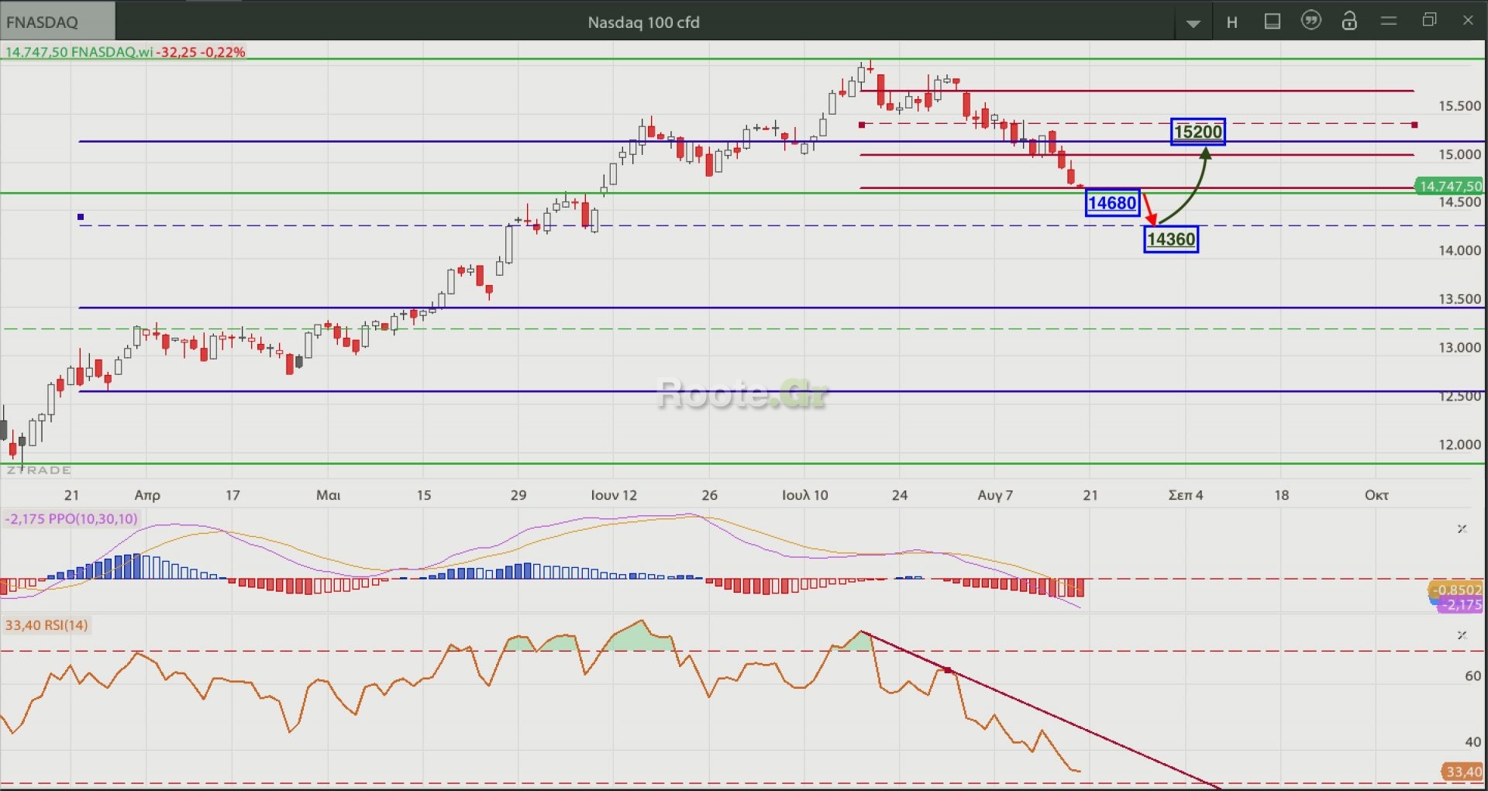
Task: Select the 14360 price target annotation
Action: click(x=1171, y=239)
